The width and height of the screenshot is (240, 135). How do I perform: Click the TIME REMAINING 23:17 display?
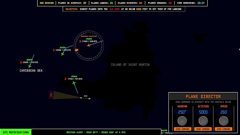point(191,3)
